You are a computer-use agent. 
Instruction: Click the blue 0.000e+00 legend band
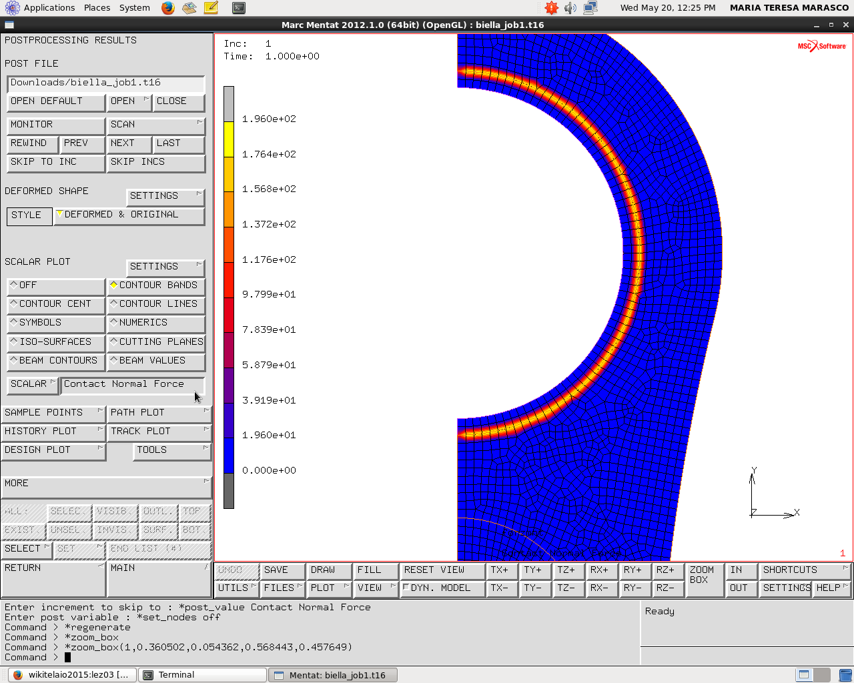click(x=229, y=456)
